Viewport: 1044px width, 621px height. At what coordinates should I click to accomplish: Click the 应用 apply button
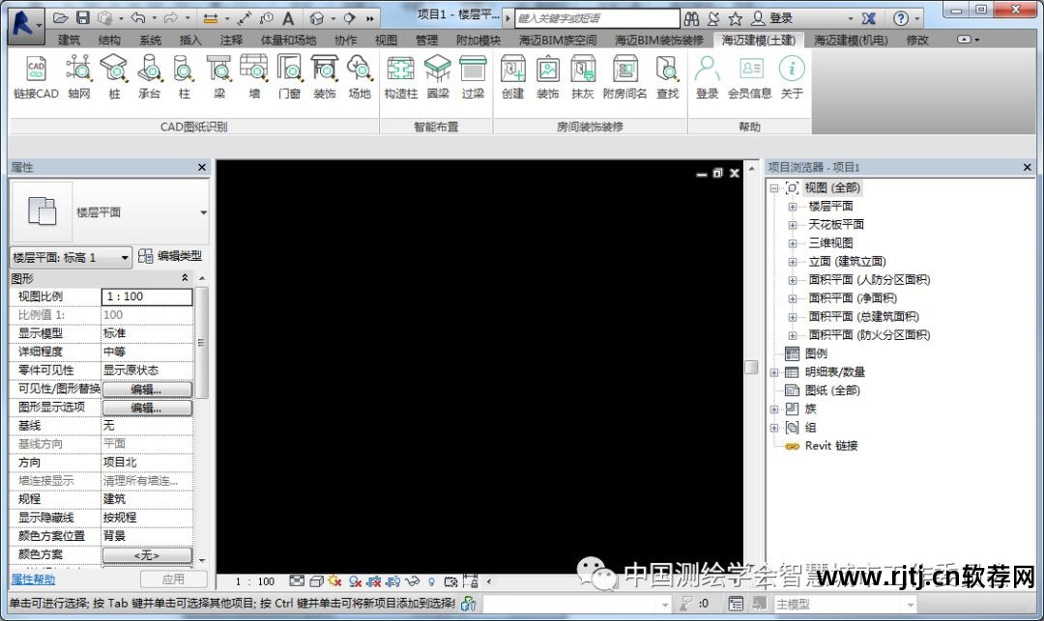pos(173,579)
